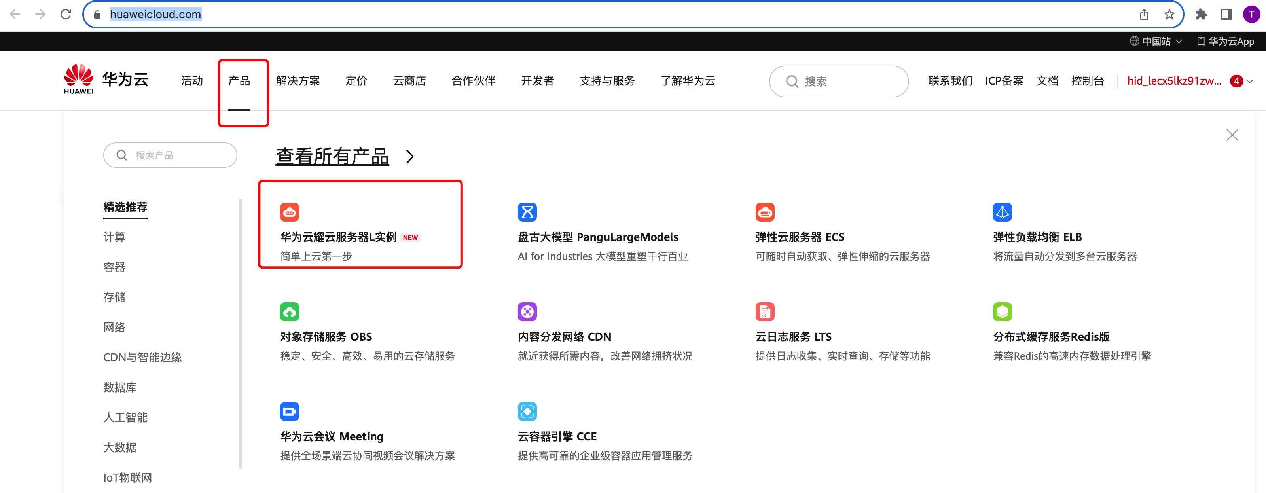Open the 联系我们 link
Screen dimensions: 1266x493
[x=950, y=81]
